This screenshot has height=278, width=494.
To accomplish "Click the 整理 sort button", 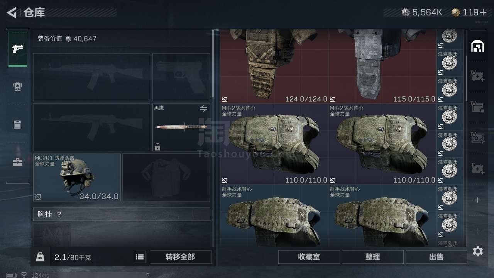I will pyautogui.click(x=372, y=257).
